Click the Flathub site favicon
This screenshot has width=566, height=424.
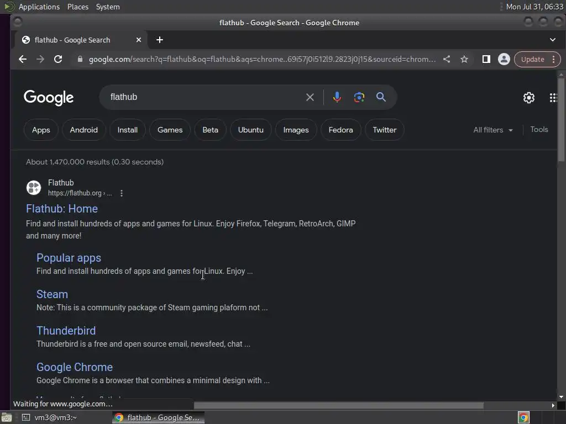pyautogui.click(x=34, y=188)
